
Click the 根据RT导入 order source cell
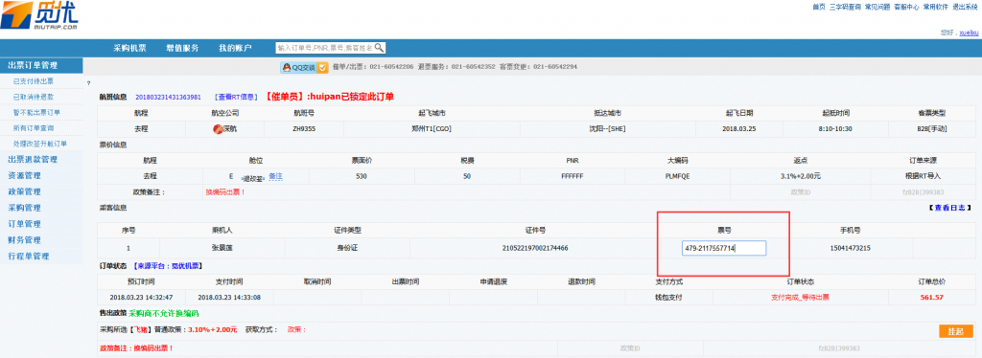(924, 176)
